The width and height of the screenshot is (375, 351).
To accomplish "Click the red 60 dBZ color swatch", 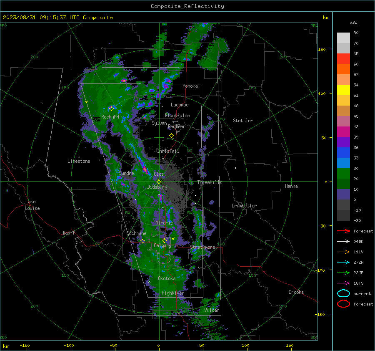I will pos(343,58).
